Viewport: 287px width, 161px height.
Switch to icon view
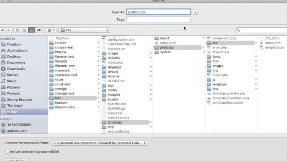(x=17, y=30)
